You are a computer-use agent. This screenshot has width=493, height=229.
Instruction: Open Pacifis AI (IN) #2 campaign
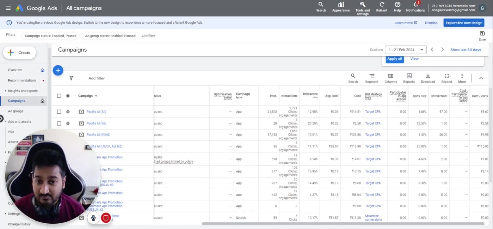click(x=98, y=135)
